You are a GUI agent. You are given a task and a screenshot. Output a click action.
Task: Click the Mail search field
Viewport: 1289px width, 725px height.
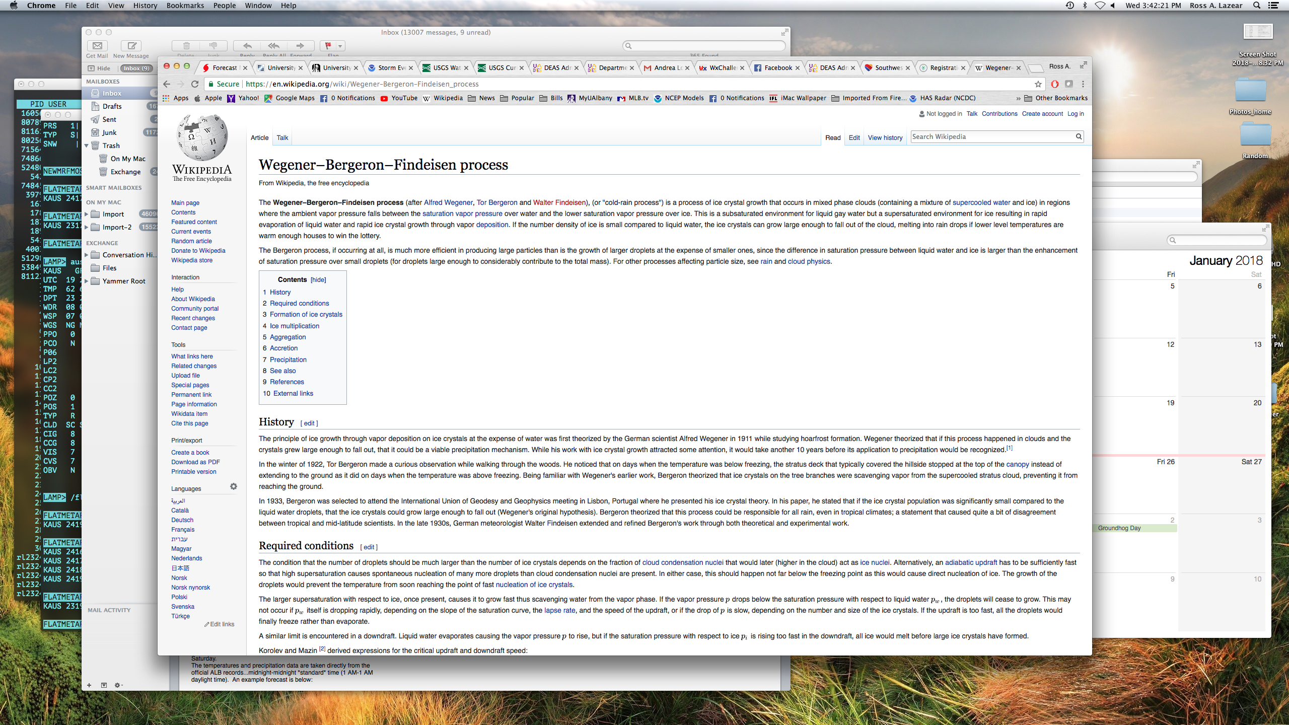pos(704,46)
